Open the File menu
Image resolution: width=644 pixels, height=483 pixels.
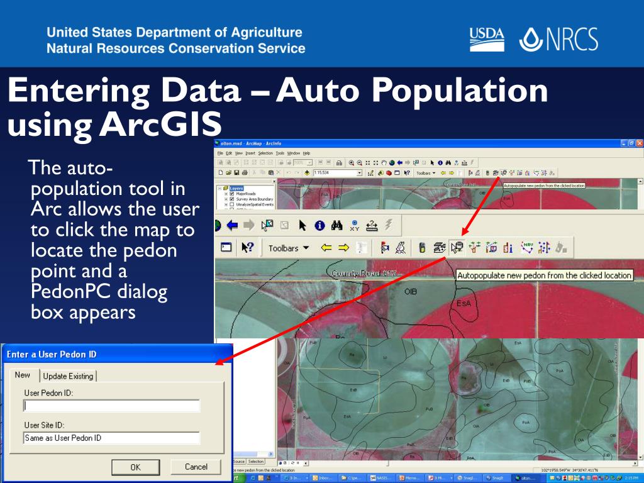click(x=220, y=153)
